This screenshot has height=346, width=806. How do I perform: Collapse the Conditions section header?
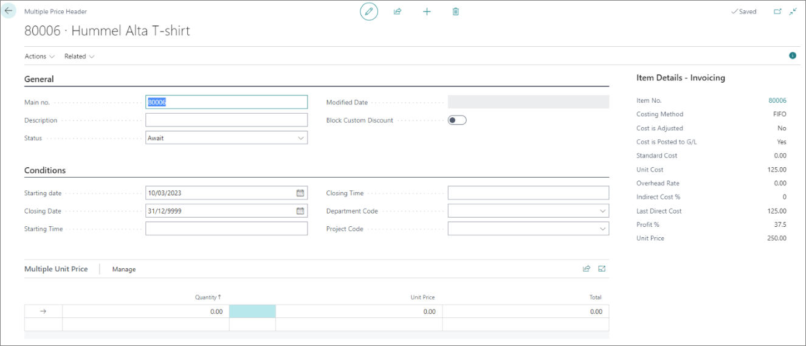[x=45, y=170]
